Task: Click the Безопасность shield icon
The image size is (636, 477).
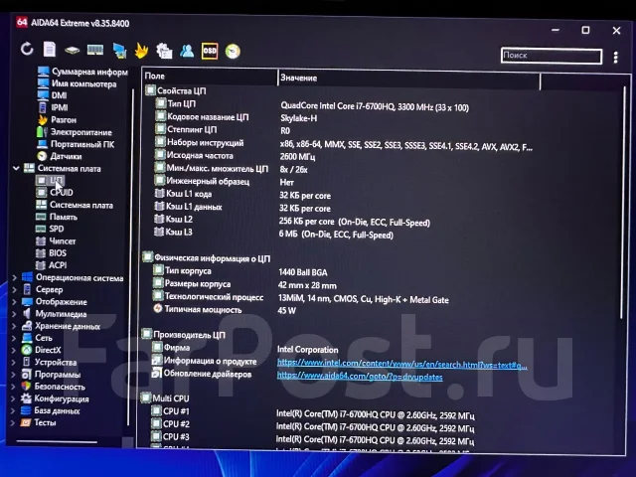Action: tap(27, 387)
